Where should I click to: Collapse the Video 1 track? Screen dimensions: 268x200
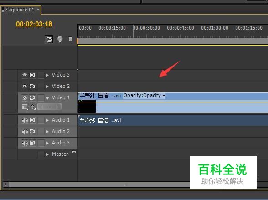click(47, 98)
